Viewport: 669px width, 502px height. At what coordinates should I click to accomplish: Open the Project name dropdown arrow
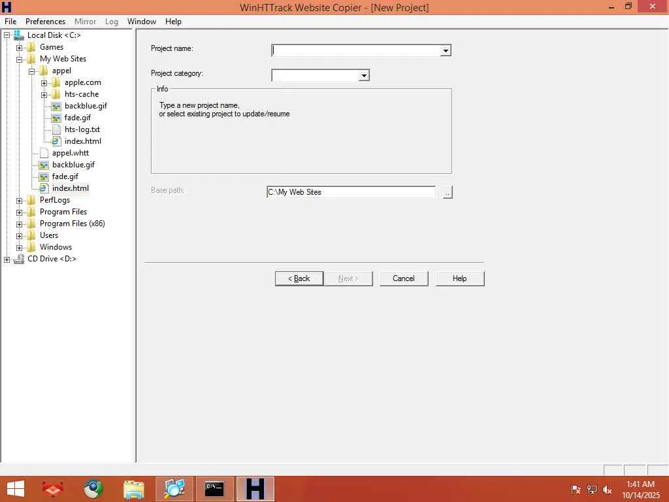click(446, 50)
